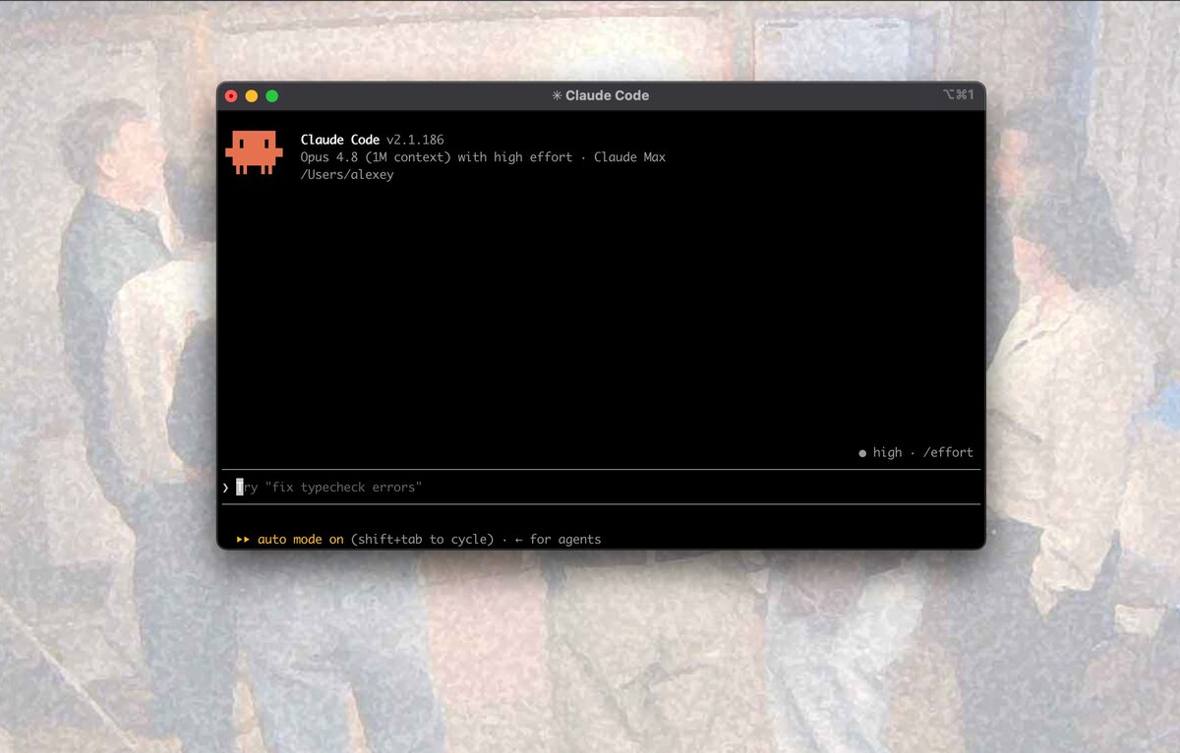Click the bold "Claude Code" header text
This screenshot has width=1180, height=753.
[x=340, y=140]
